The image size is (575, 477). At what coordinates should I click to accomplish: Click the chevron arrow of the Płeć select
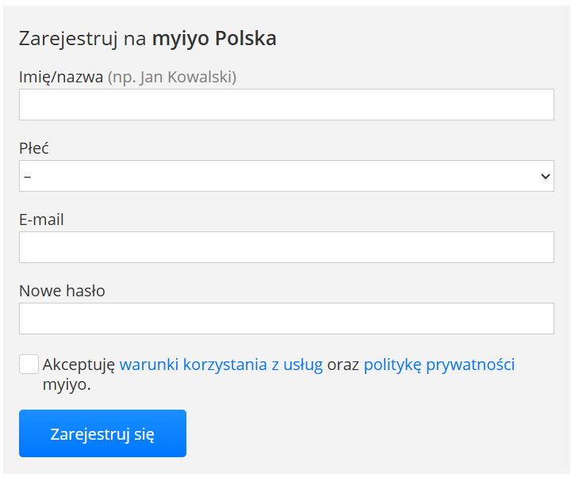[545, 176]
